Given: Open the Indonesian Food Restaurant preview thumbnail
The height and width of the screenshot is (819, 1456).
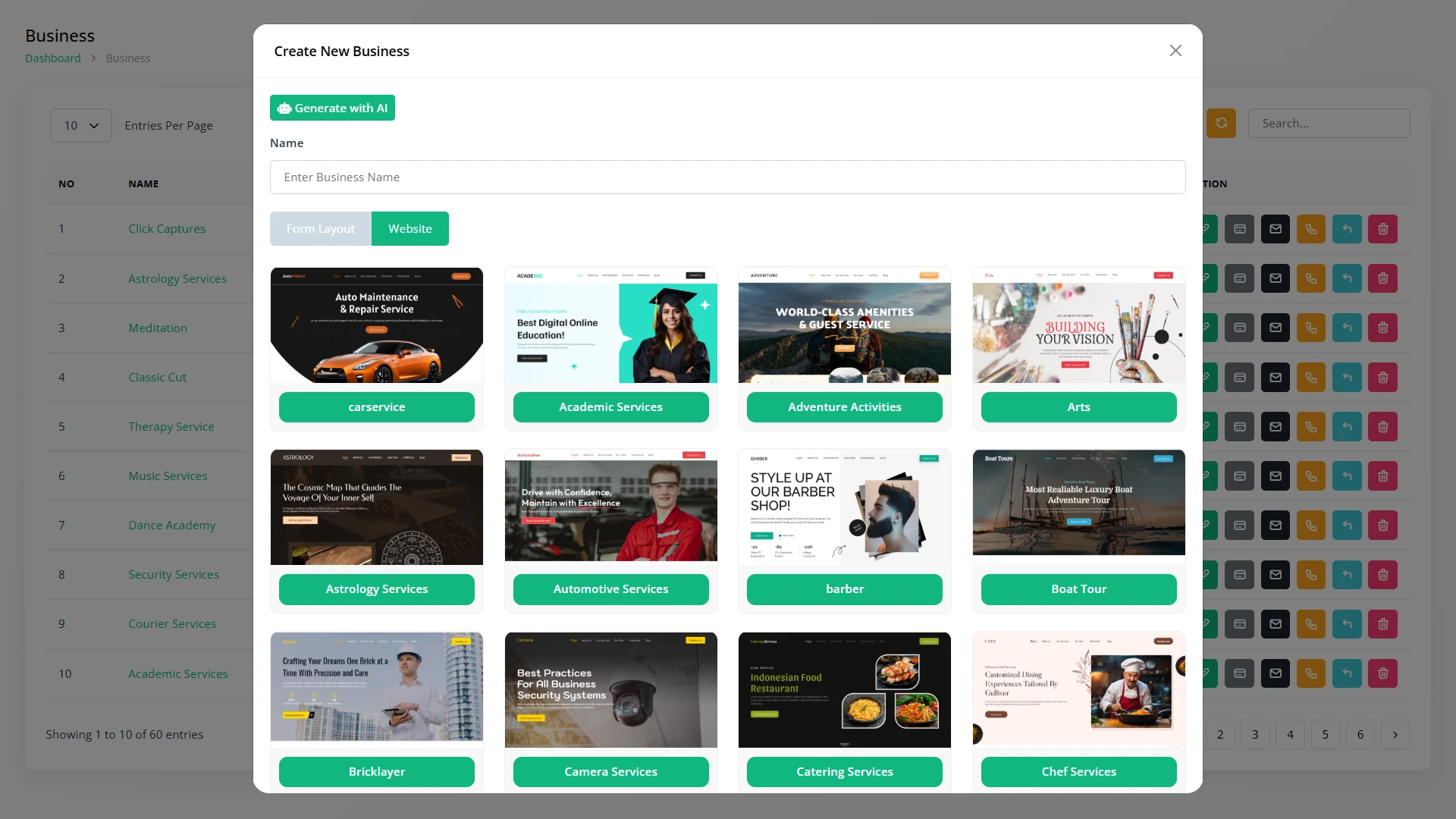Looking at the screenshot, I should point(845,690).
